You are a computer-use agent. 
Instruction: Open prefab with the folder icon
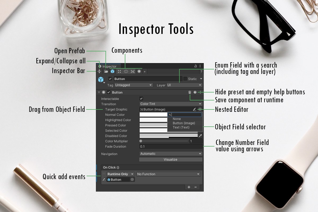pyautogui.click(x=106, y=71)
